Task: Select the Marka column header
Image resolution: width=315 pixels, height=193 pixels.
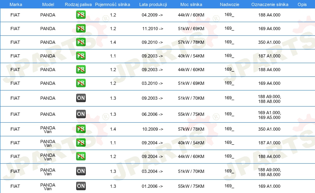Action: (16, 4)
